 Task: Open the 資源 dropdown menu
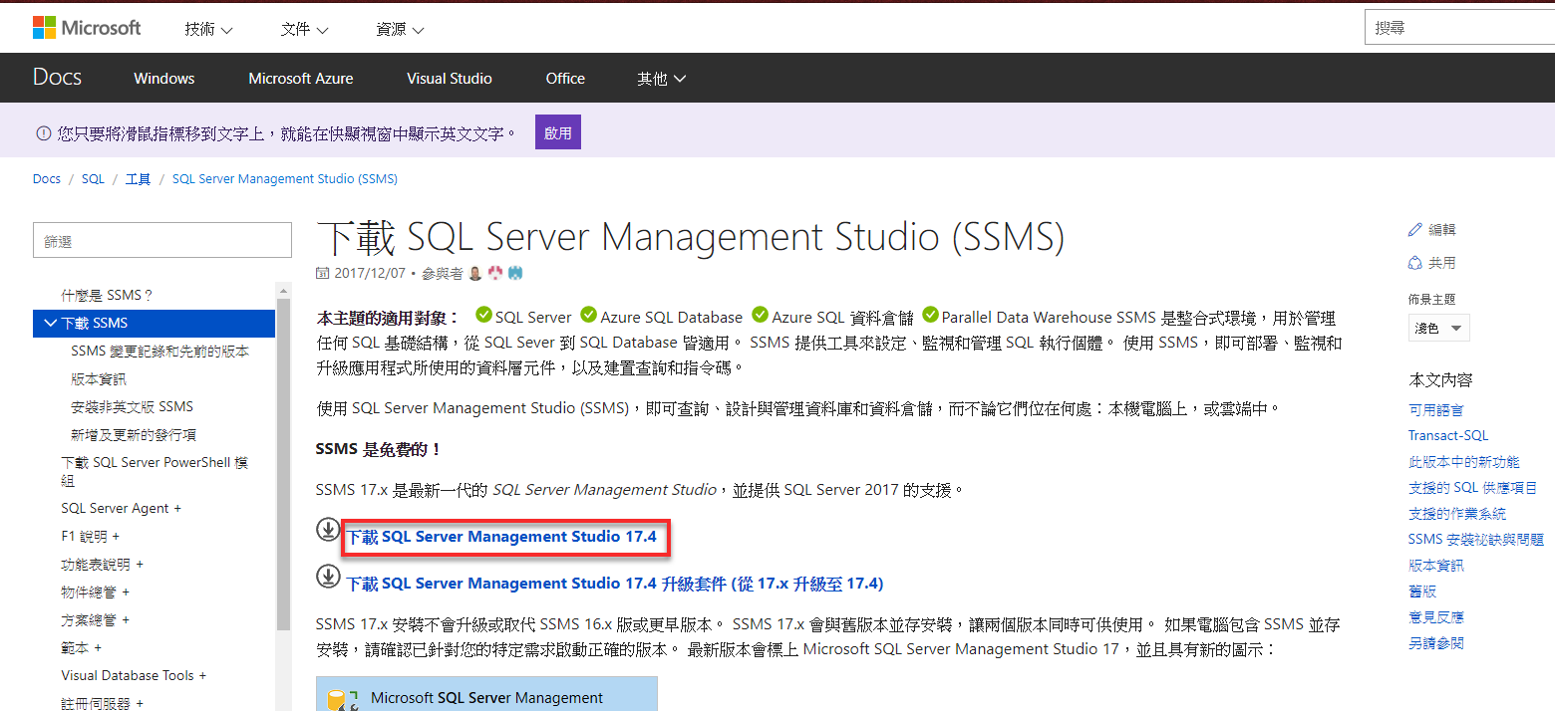(400, 29)
